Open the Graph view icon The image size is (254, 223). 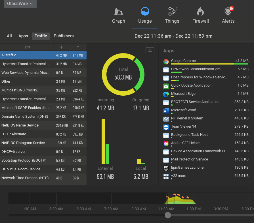click(x=118, y=12)
